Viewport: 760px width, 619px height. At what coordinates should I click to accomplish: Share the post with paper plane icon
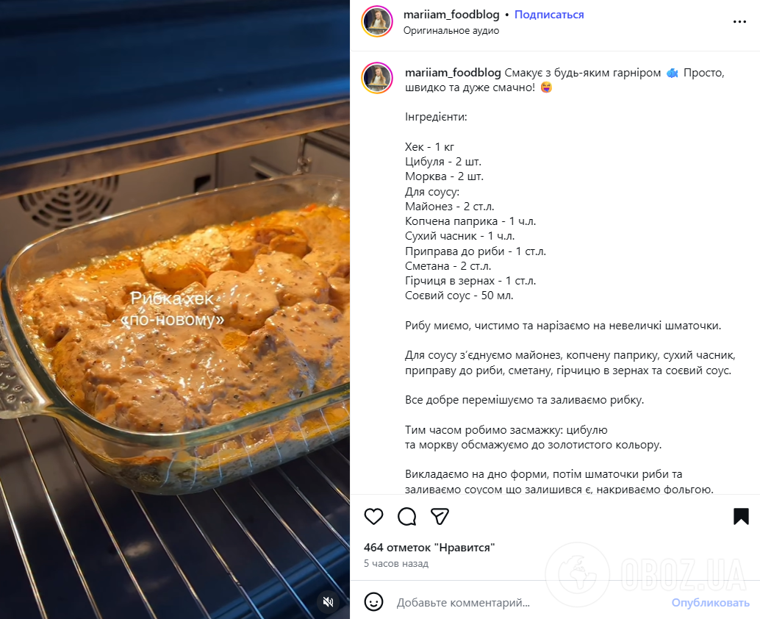(440, 517)
